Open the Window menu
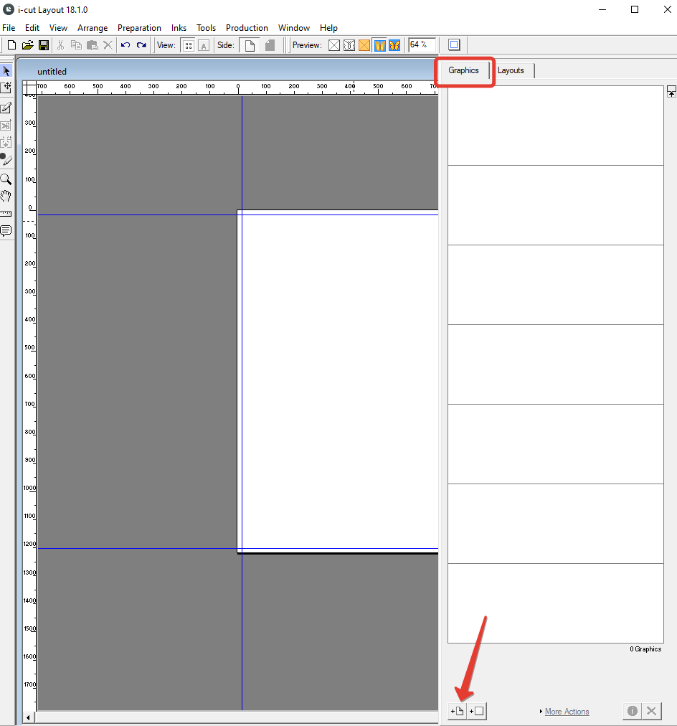The width and height of the screenshot is (677, 726). (294, 28)
